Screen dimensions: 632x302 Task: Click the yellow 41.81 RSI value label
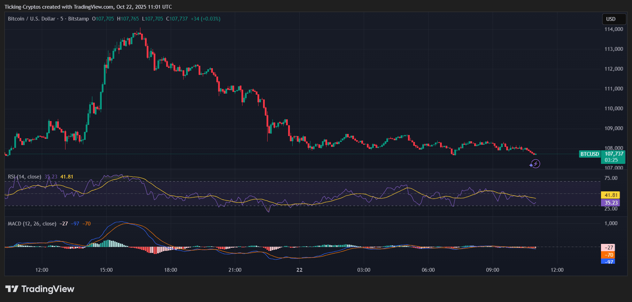(x=610, y=195)
